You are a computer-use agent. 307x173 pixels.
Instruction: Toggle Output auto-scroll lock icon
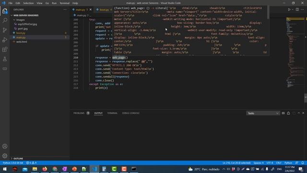pyautogui.click(x=288, y=113)
